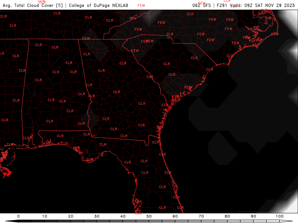The height and width of the screenshot is (223, 298).
Task: Click the "F291" forecast hour text
Action: click(222, 5)
